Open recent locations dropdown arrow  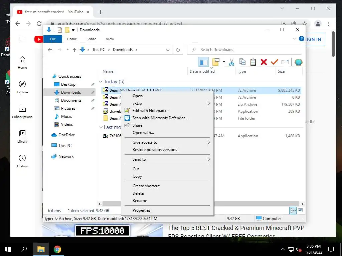(x=67, y=50)
